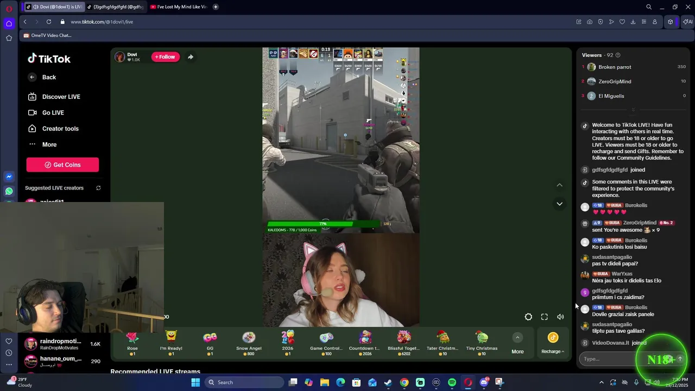The image size is (695, 391).
Task: Open OmeTV Video Chat bookmark
Action: pyautogui.click(x=48, y=35)
